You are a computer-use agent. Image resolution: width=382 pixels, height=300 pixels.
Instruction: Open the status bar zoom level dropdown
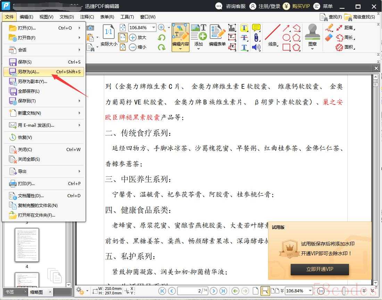pos(310,291)
